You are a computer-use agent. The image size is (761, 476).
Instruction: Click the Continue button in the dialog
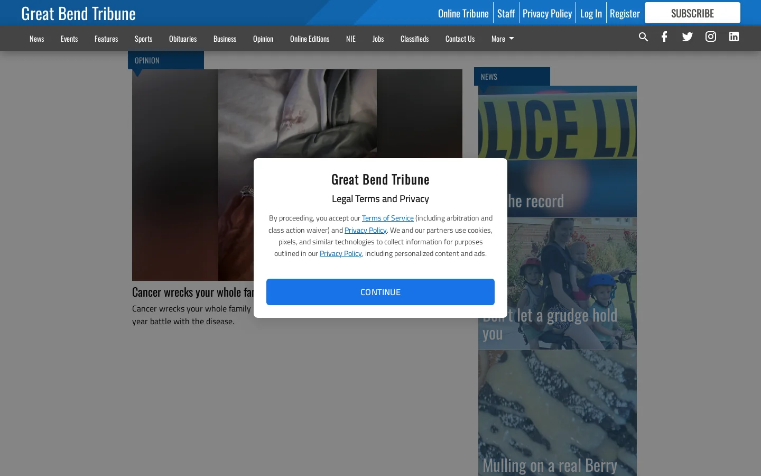[x=380, y=292]
